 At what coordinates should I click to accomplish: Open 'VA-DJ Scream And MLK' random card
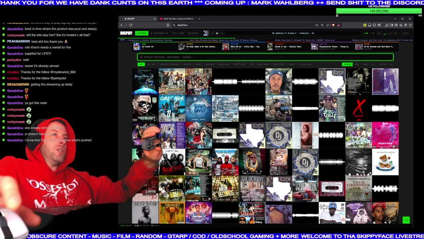point(377,46)
